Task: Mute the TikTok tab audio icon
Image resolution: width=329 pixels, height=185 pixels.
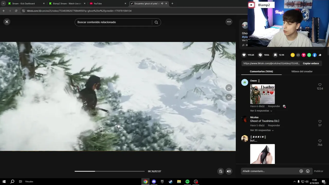Action: pyautogui.click(x=162, y=4)
